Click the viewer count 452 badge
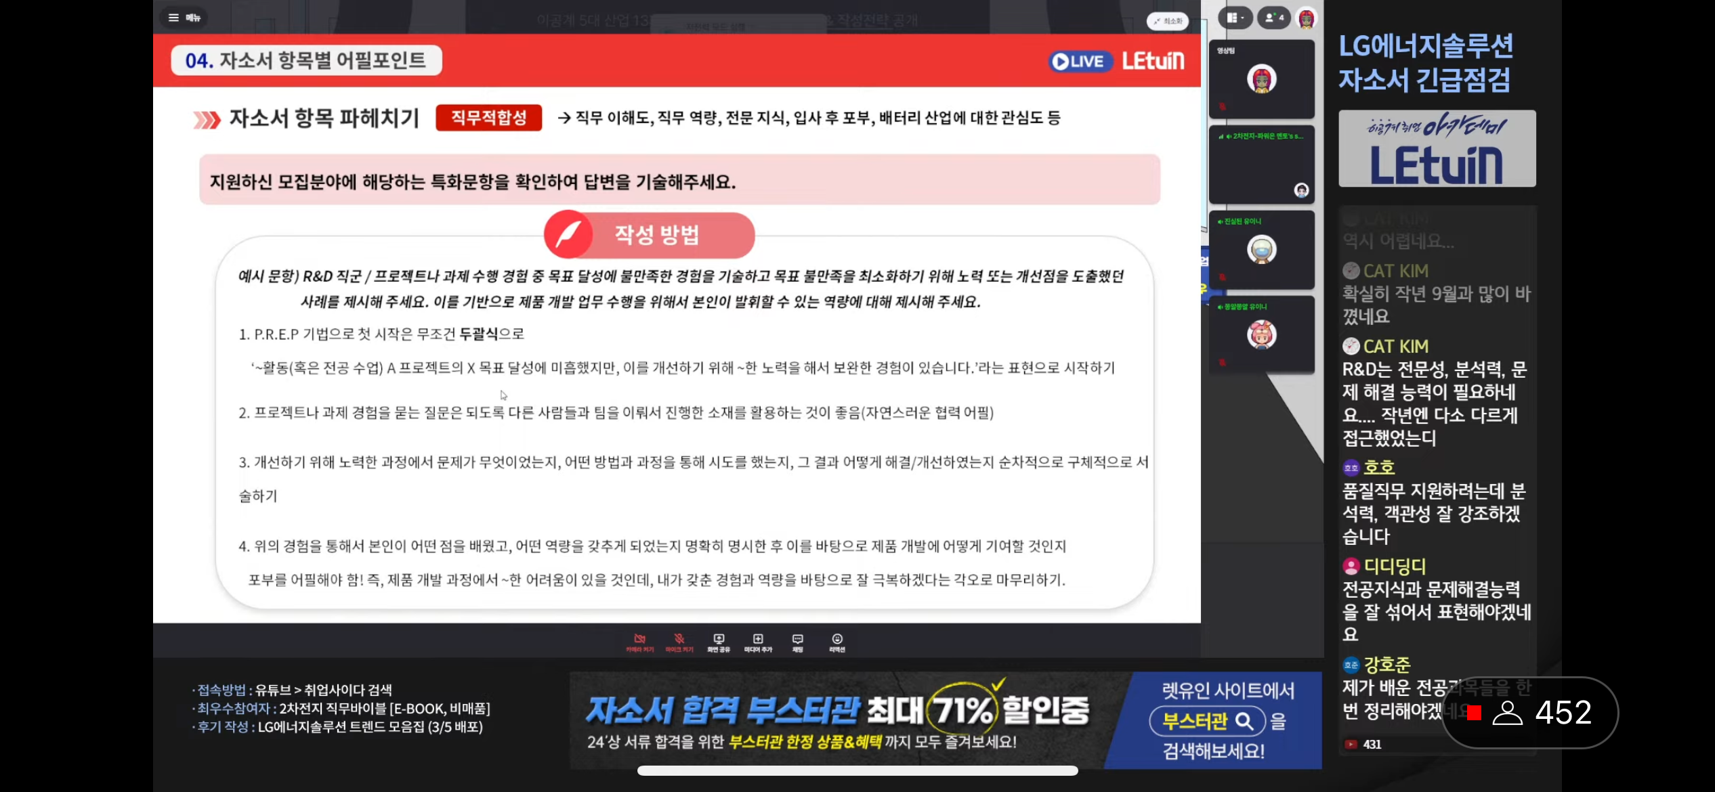The width and height of the screenshot is (1715, 792). tap(1531, 713)
